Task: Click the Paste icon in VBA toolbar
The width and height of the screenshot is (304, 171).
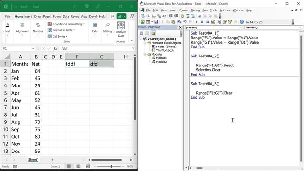Action: pos(173,22)
